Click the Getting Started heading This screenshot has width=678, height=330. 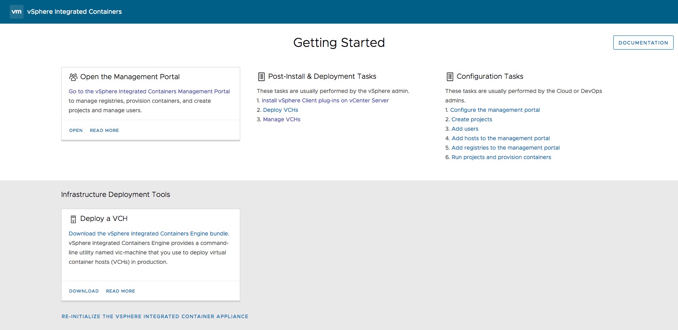[339, 43]
